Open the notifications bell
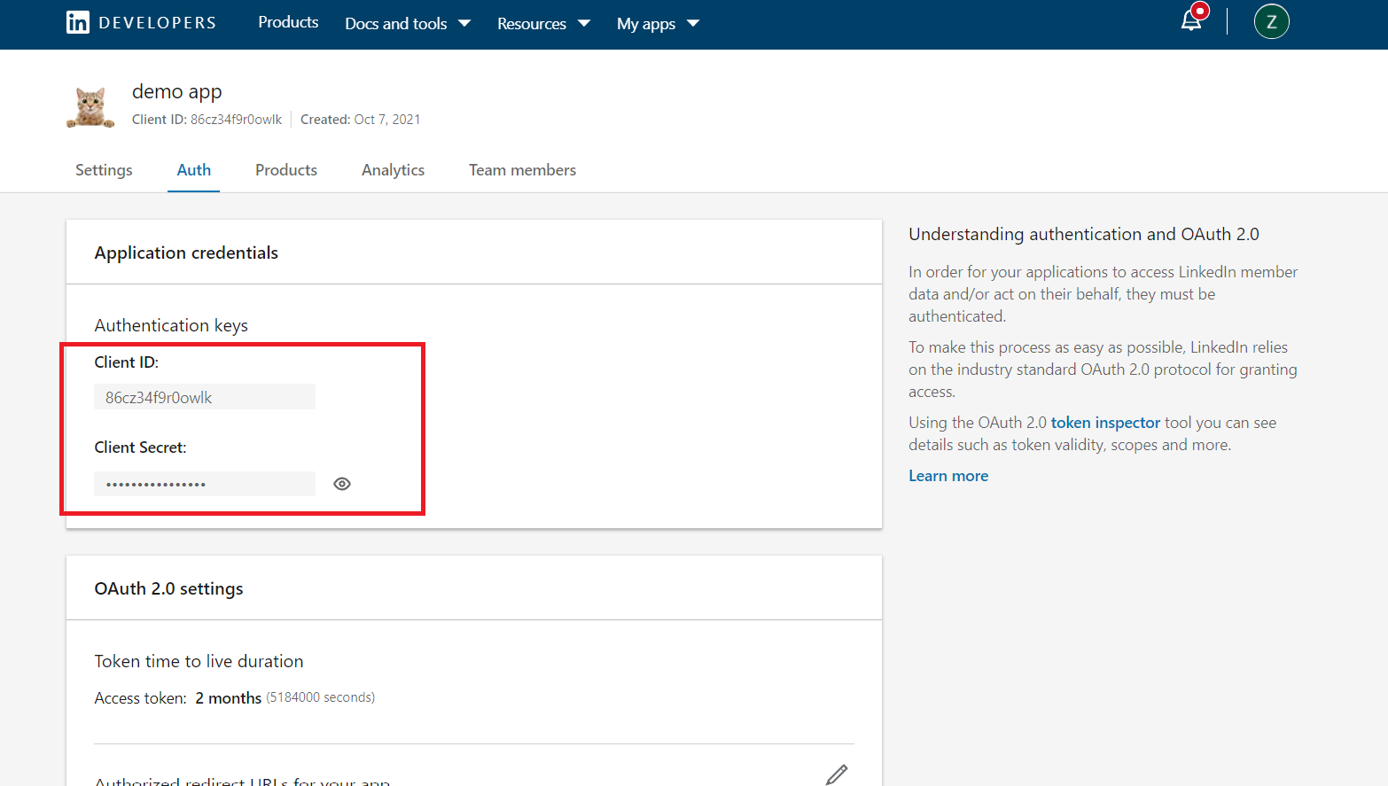The width and height of the screenshot is (1388, 786). click(1191, 21)
